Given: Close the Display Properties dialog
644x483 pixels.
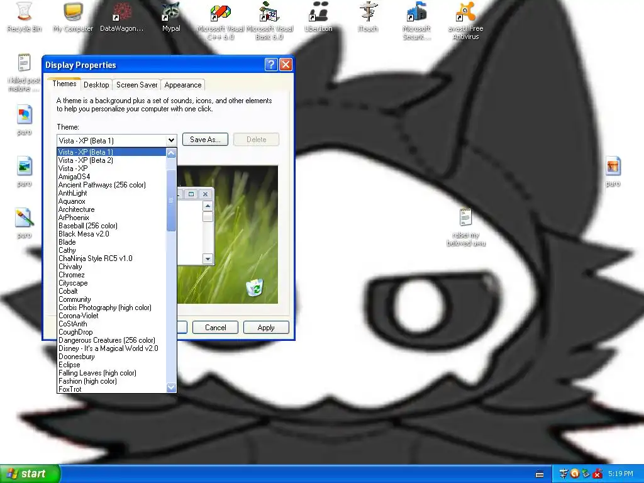Looking at the screenshot, I should click(286, 65).
